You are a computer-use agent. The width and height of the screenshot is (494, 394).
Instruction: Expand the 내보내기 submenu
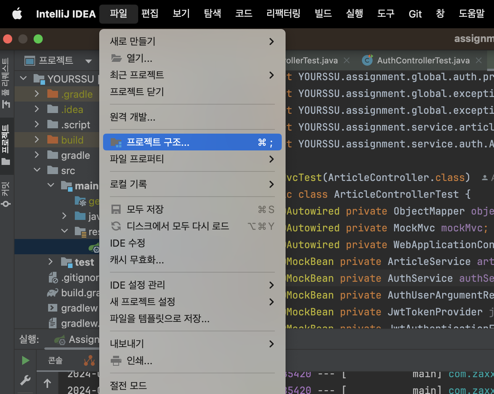[192, 344]
